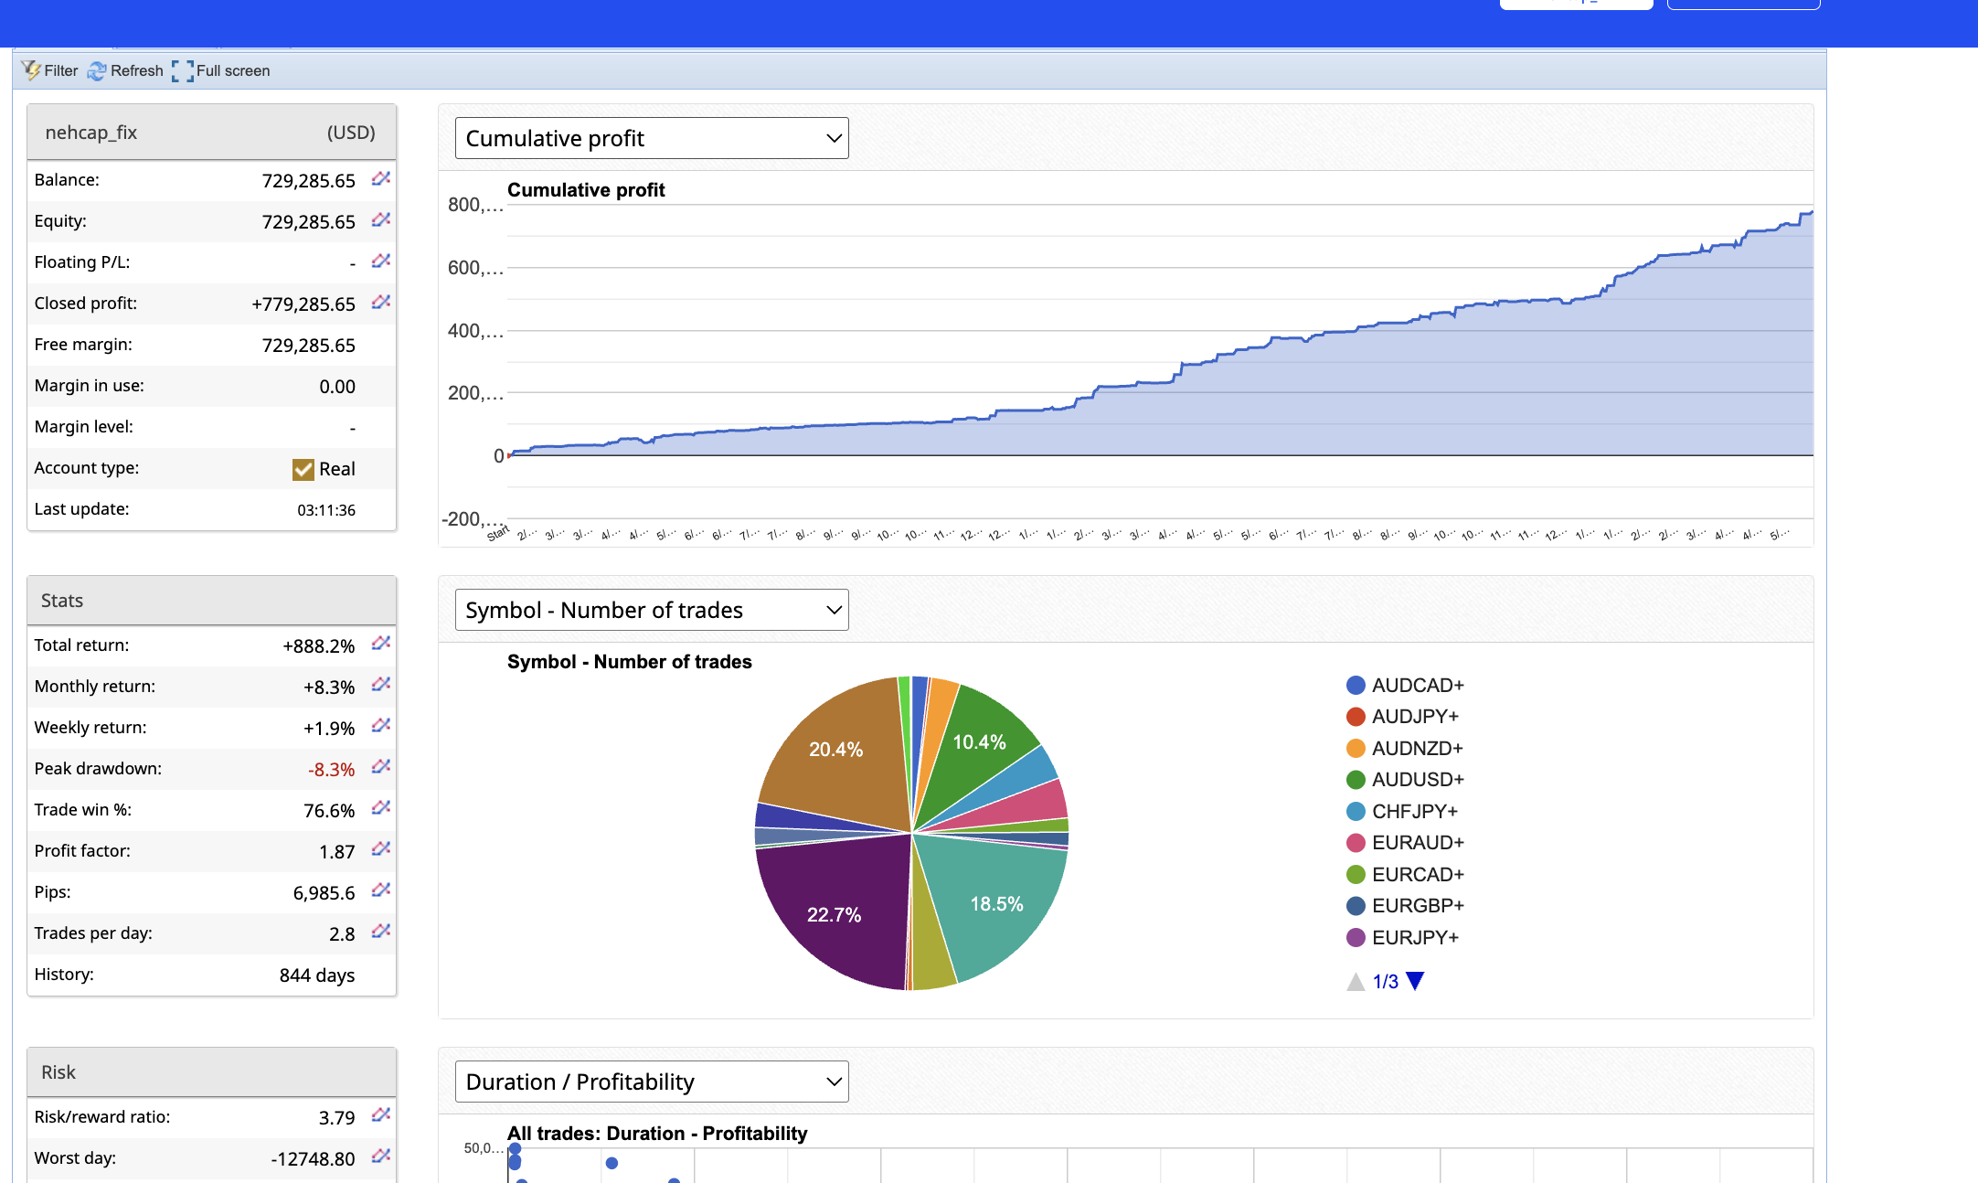The height and width of the screenshot is (1183, 1978).
Task: Click the chart icon beside Closed profit
Action: click(381, 302)
